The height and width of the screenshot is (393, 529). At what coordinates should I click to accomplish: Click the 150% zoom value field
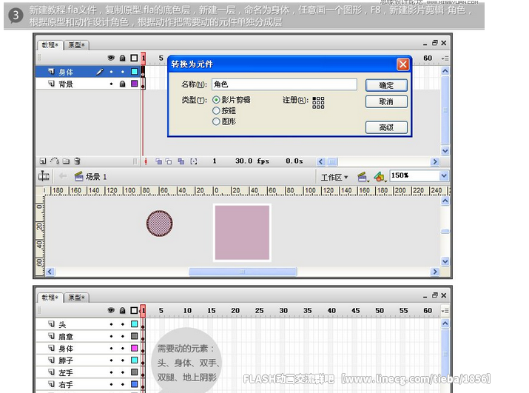pos(415,175)
